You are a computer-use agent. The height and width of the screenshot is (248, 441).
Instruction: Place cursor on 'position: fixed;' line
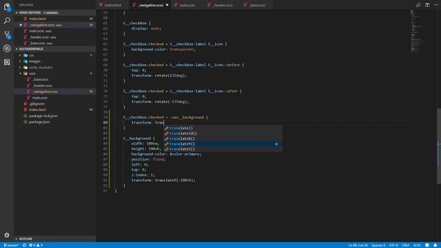(x=148, y=159)
